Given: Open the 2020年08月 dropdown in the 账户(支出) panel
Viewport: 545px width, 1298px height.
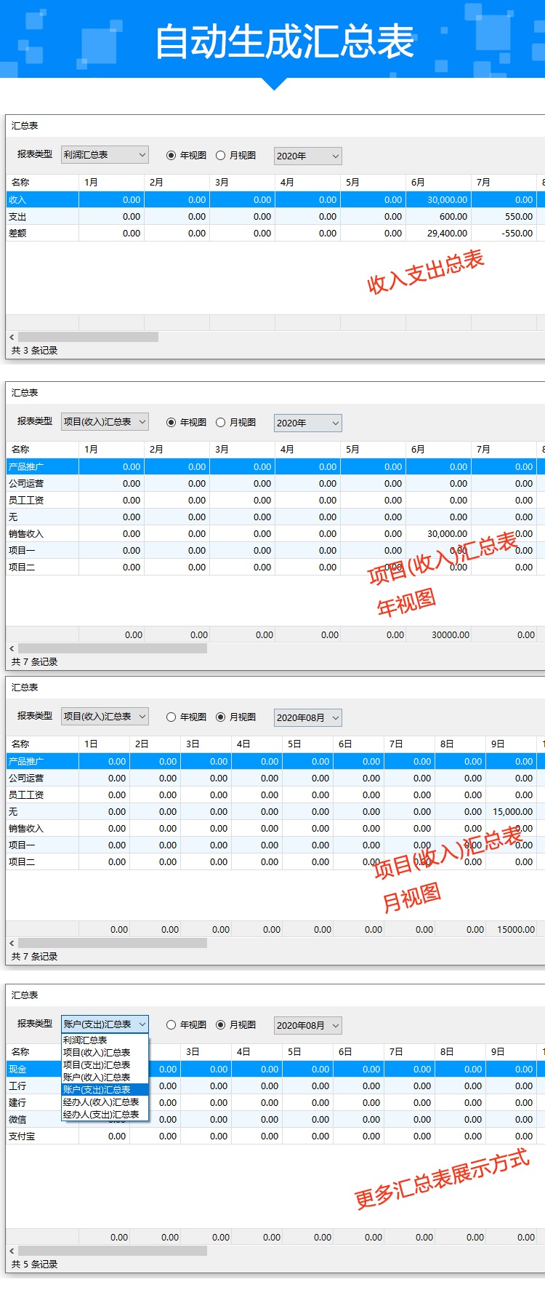Looking at the screenshot, I should [307, 1025].
